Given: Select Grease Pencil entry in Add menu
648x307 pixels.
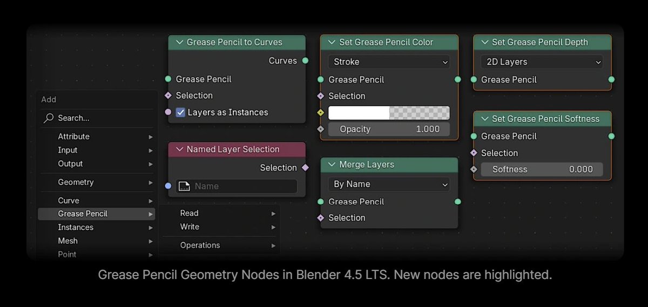Looking at the screenshot, I should pyautogui.click(x=97, y=214).
